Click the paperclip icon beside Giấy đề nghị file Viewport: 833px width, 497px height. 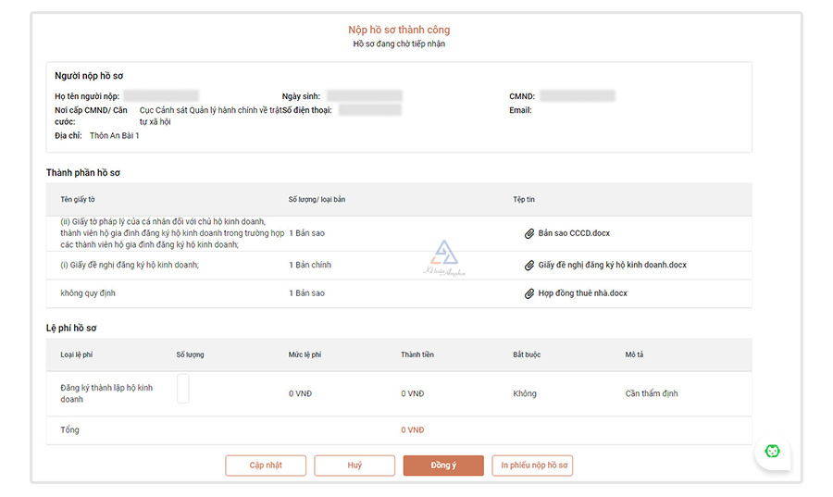[x=529, y=265]
